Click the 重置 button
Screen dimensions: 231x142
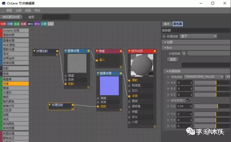tap(173, 59)
